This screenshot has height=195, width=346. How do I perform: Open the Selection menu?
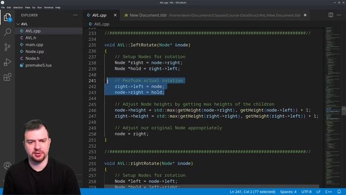[x=18, y=7]
